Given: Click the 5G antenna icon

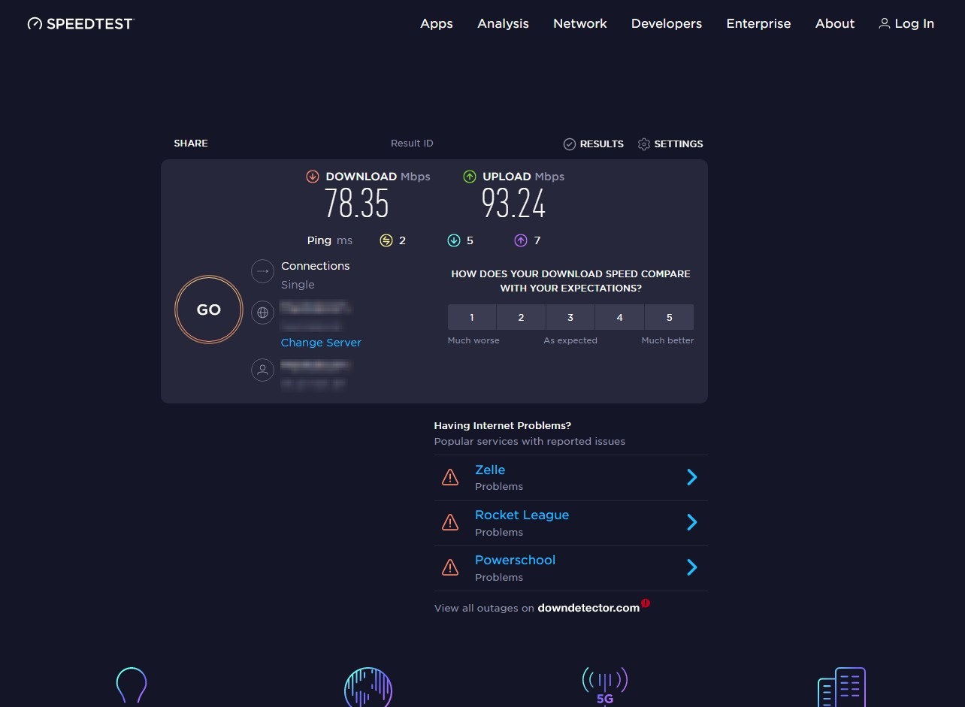Looking at the screenshot, I should click(605, 685).
